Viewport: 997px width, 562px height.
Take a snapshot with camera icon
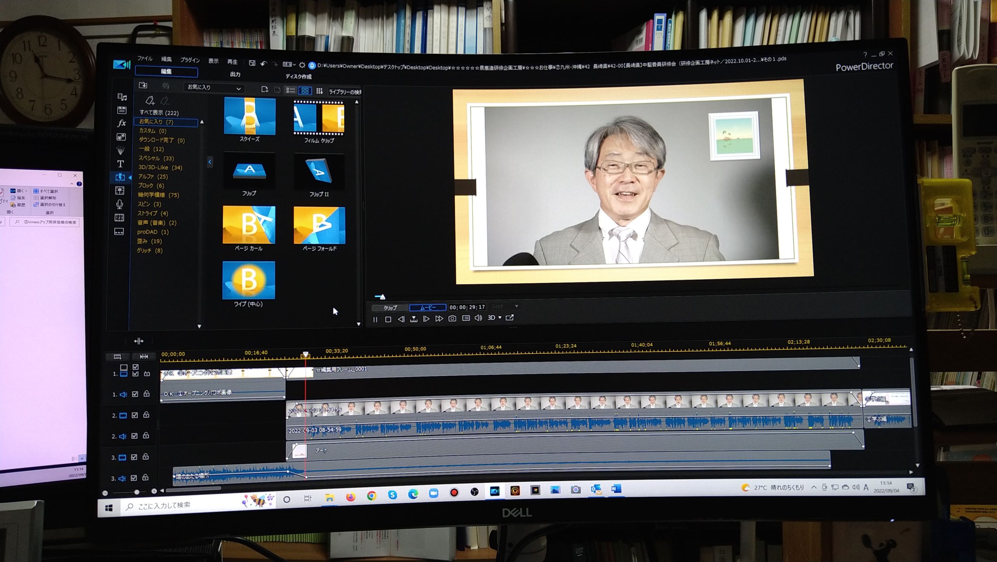pos(452,318)
